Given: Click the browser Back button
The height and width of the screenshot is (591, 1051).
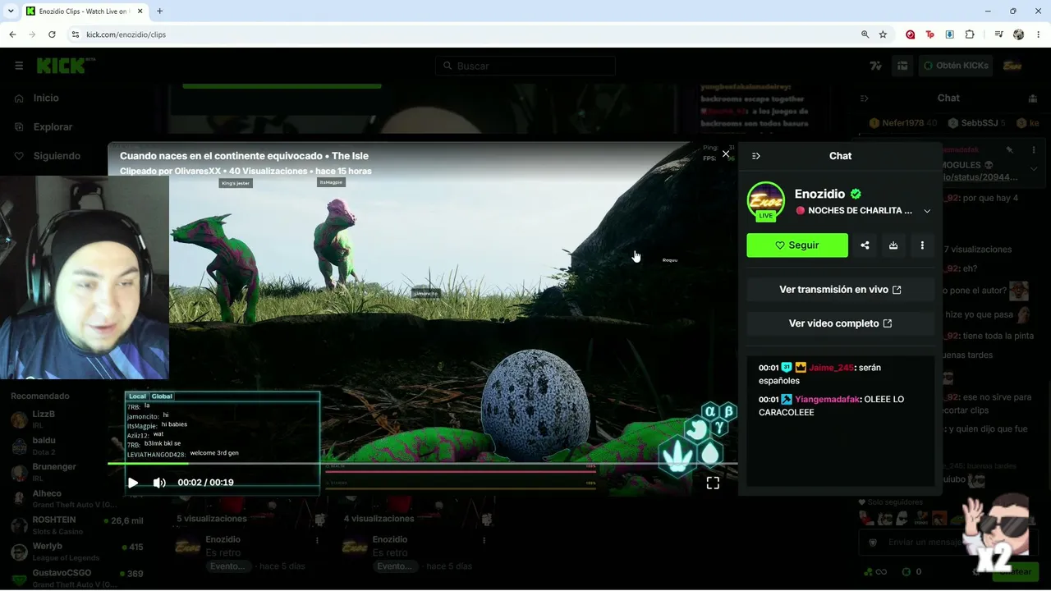Looking at the screenshot, I should (x=12, y=34).
